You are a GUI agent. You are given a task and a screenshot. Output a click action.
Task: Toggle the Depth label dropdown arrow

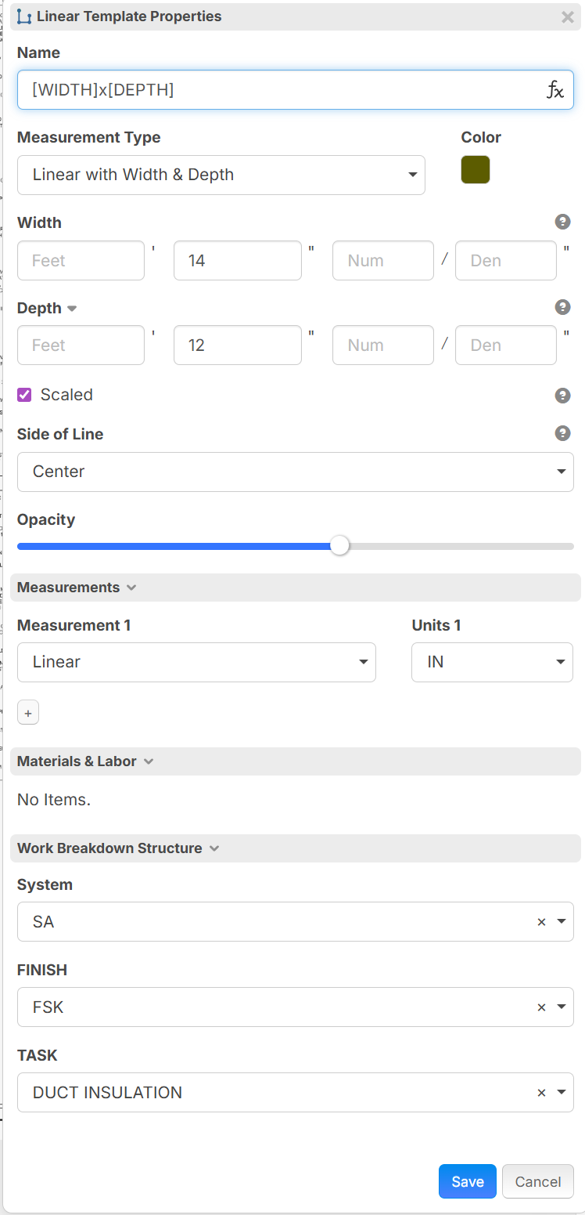(72, 309)
